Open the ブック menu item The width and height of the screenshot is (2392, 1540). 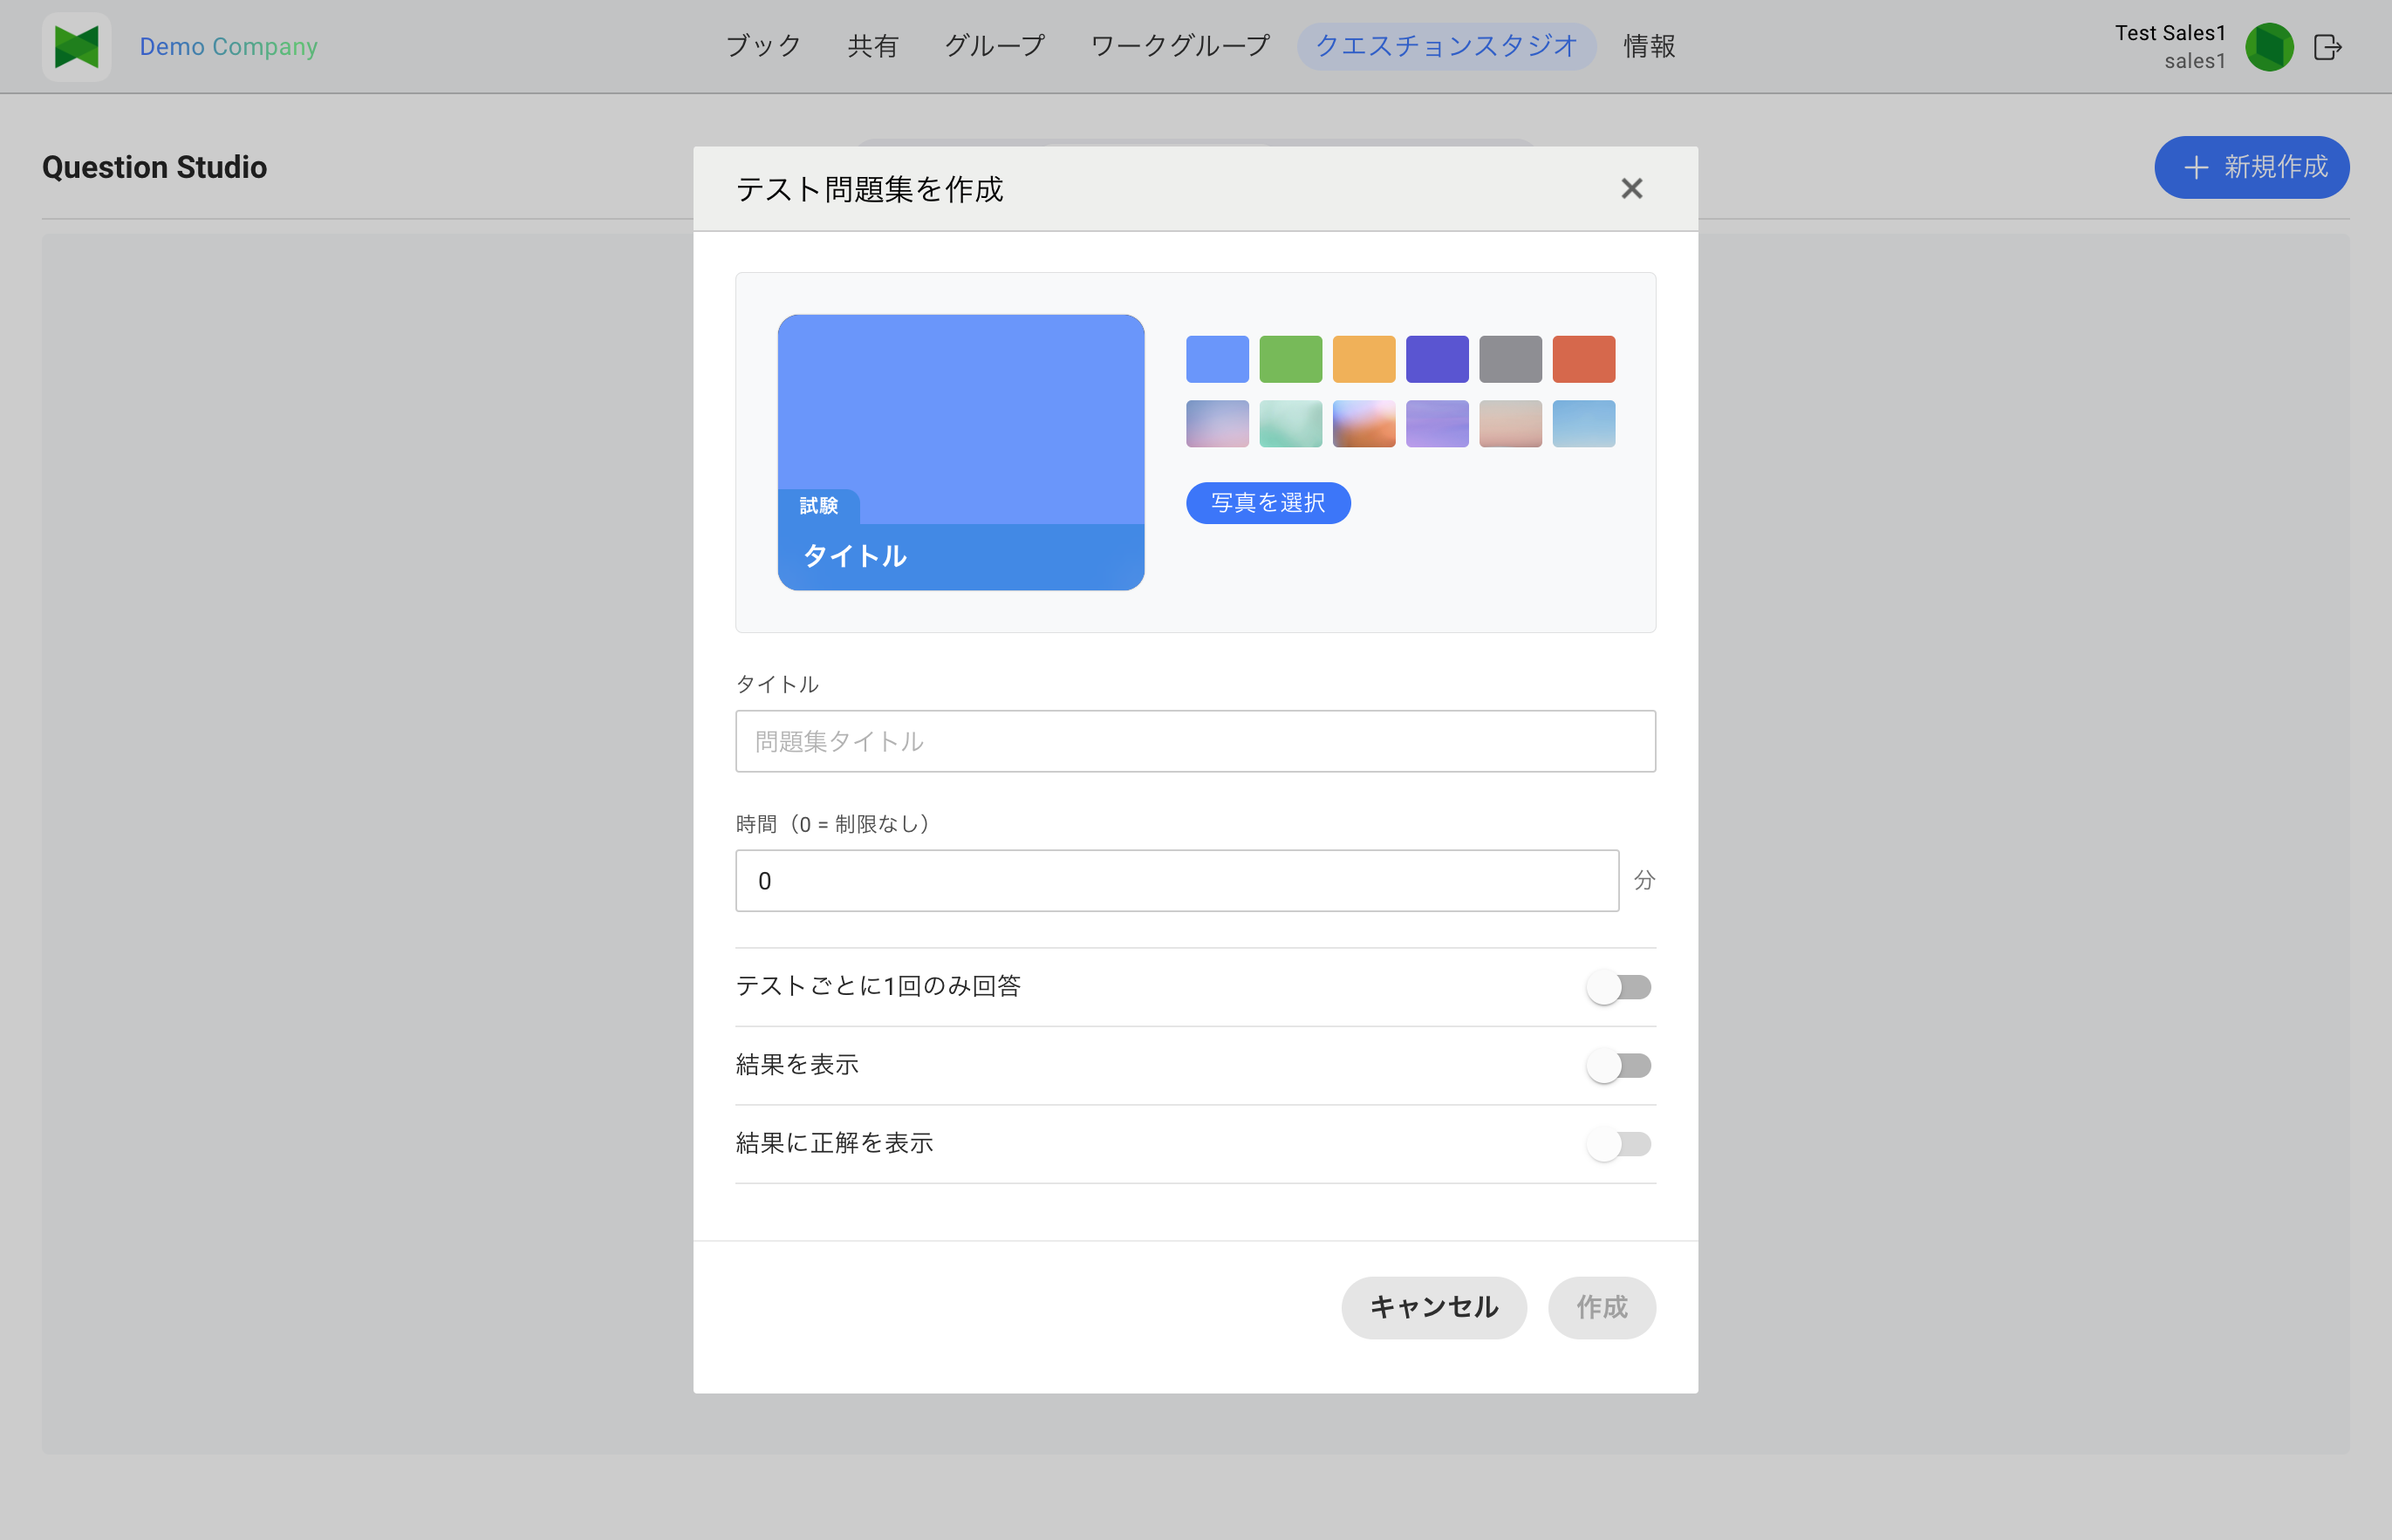pyautogui.click(x=763, y=46)
